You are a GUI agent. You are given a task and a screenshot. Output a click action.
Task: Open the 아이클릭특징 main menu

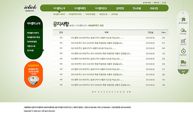click(x=80, y=8)
